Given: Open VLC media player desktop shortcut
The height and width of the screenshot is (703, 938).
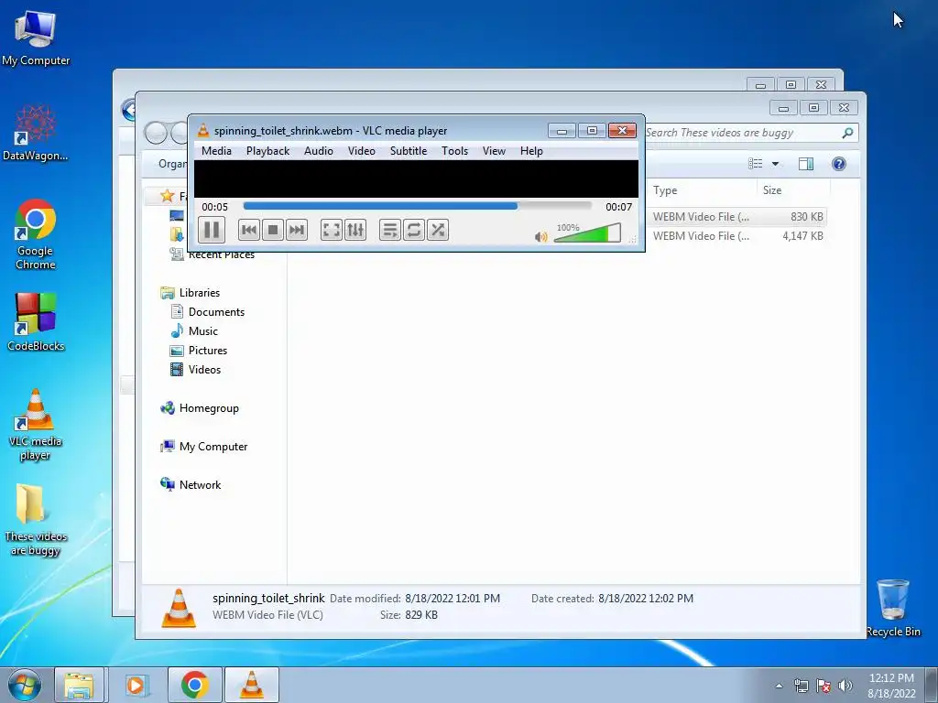Looking at the screenshot, I should point(36,425).
